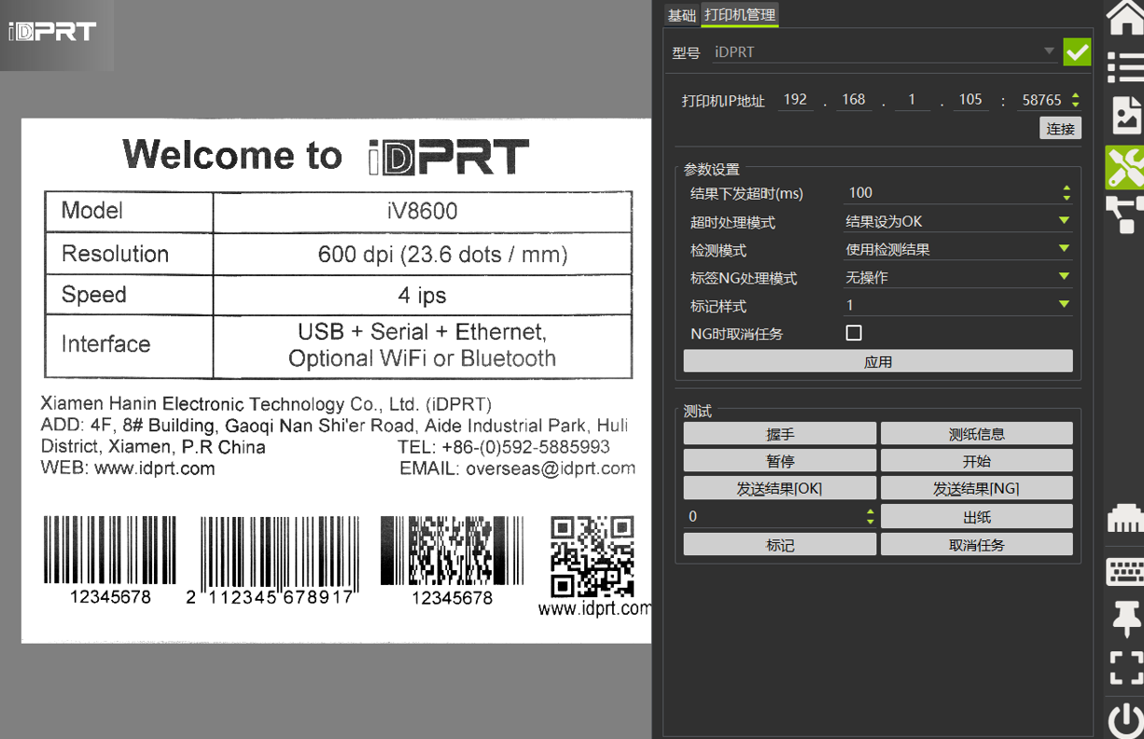Image resolution: width=1144 pixels, height=739 pixels.
Task: Adjust the 结果下发超时 stepper arrows
Action: click(1067, 193)
